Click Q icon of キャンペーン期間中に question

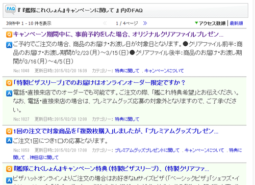9,35
